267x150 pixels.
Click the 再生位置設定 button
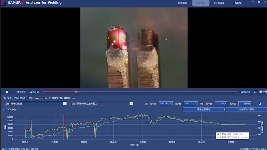pos(204,109)
